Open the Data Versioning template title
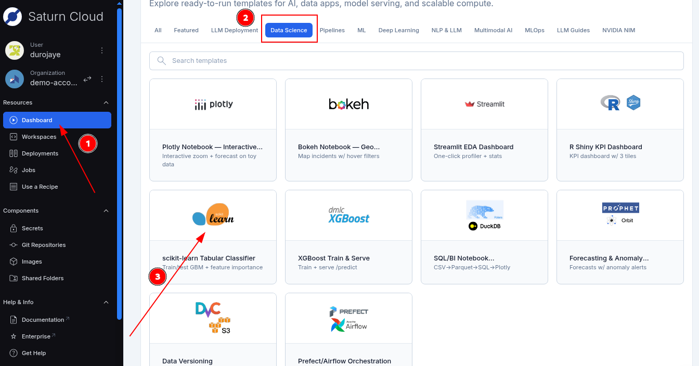Image resolution: width=699 pixels, height=366 pixels. [187, 361]
